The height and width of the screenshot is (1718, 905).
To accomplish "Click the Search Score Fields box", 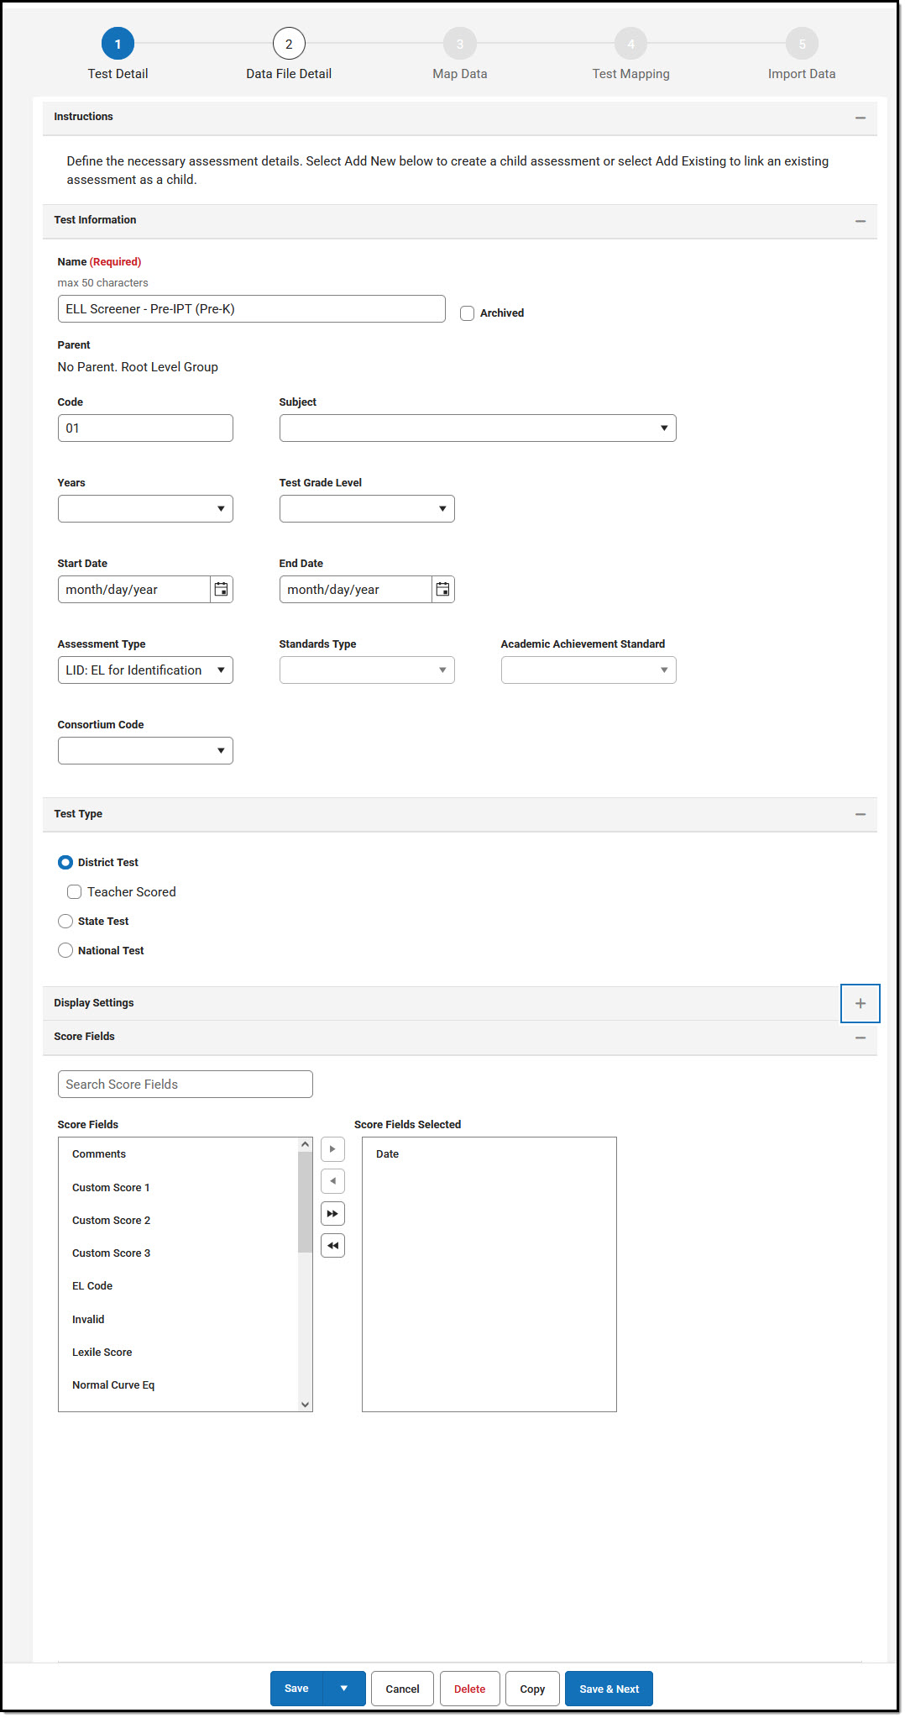I will [x=185, y=1085].
